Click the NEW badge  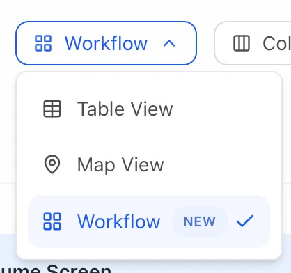199,221
